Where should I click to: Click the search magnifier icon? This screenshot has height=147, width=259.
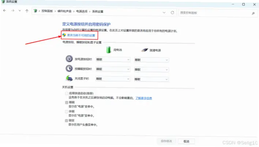253,13
